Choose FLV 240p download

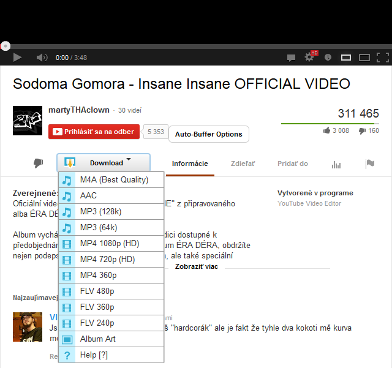[x=111, y=323]
